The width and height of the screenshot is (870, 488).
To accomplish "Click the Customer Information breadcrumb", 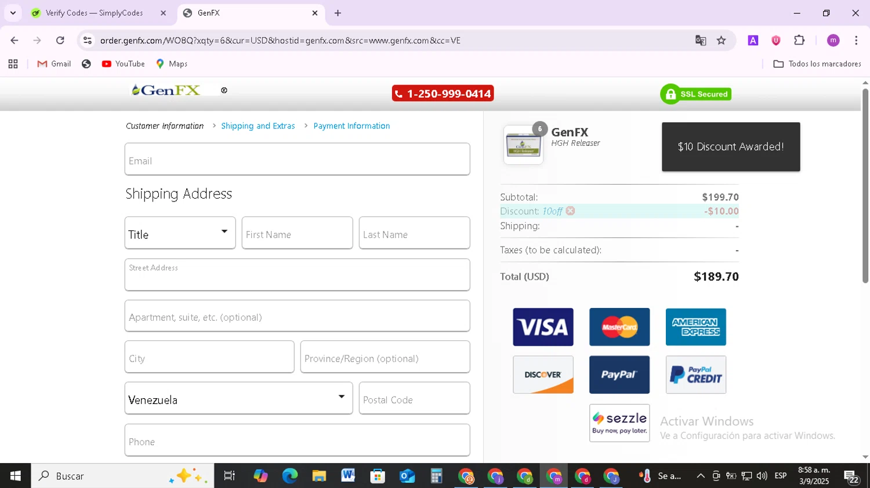I will coord(165,126).
